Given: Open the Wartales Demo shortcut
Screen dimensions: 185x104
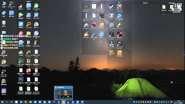Looking at the screenshot, I should (12, 5).
